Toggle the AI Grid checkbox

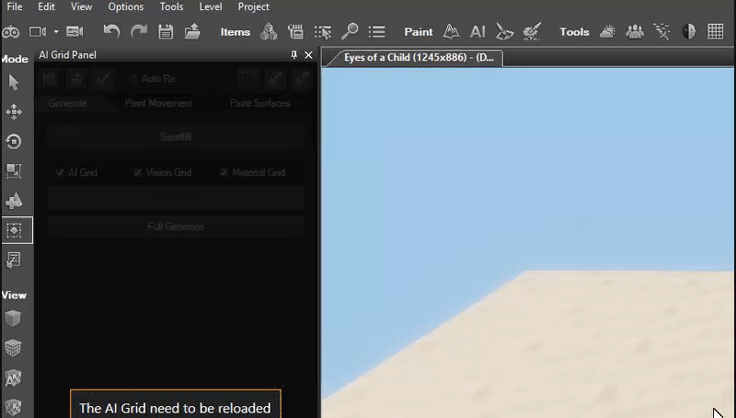pos(60,173)
